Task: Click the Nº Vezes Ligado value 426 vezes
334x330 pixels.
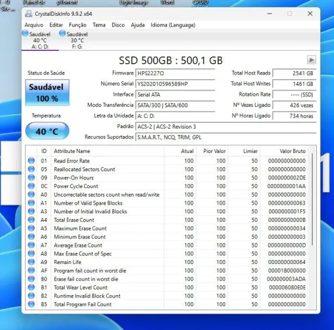Action: tap(294, 105)
